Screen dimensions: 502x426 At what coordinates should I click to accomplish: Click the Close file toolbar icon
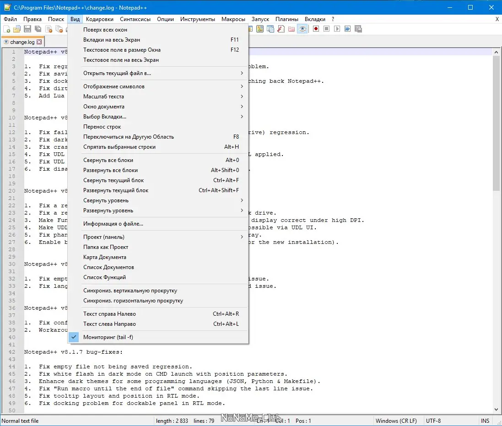click(49, 29)
